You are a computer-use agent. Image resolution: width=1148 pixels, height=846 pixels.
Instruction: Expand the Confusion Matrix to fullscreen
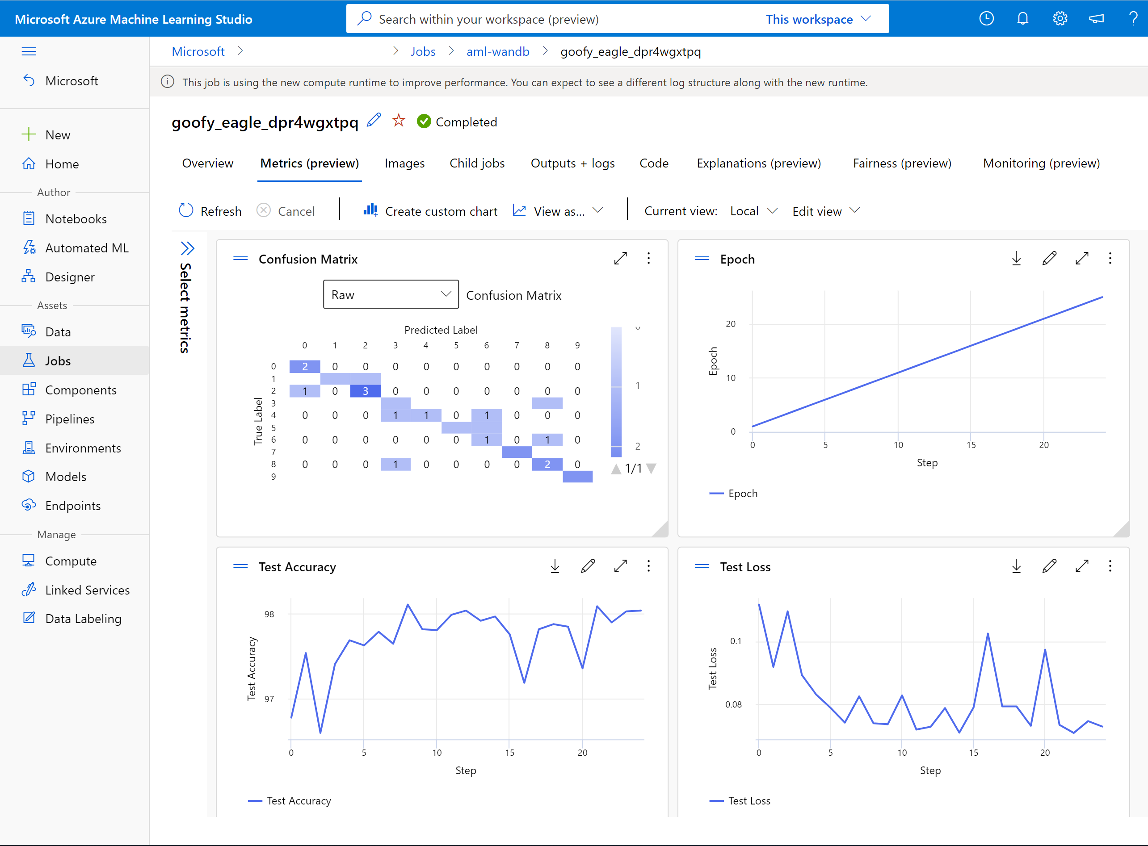point(621,259)
